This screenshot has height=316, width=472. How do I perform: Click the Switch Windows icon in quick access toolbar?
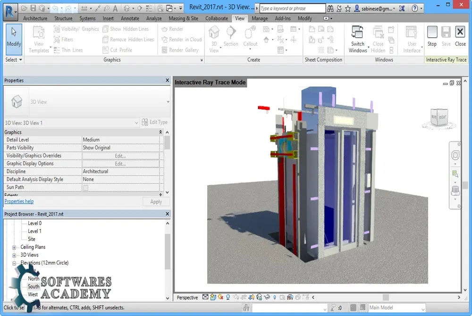[169, 8]
